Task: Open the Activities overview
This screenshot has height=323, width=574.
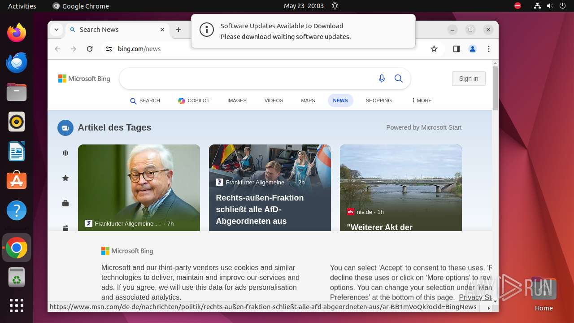Action: (x=22, y=6)
